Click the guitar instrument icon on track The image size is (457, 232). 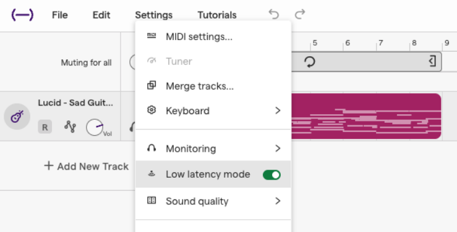[x=17, y=116]
